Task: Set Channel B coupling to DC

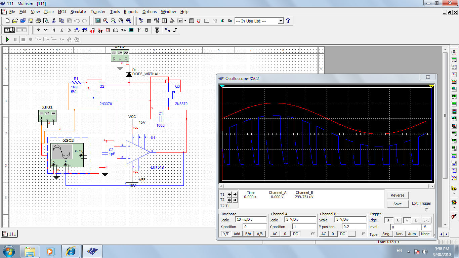Action: point(342,234)
